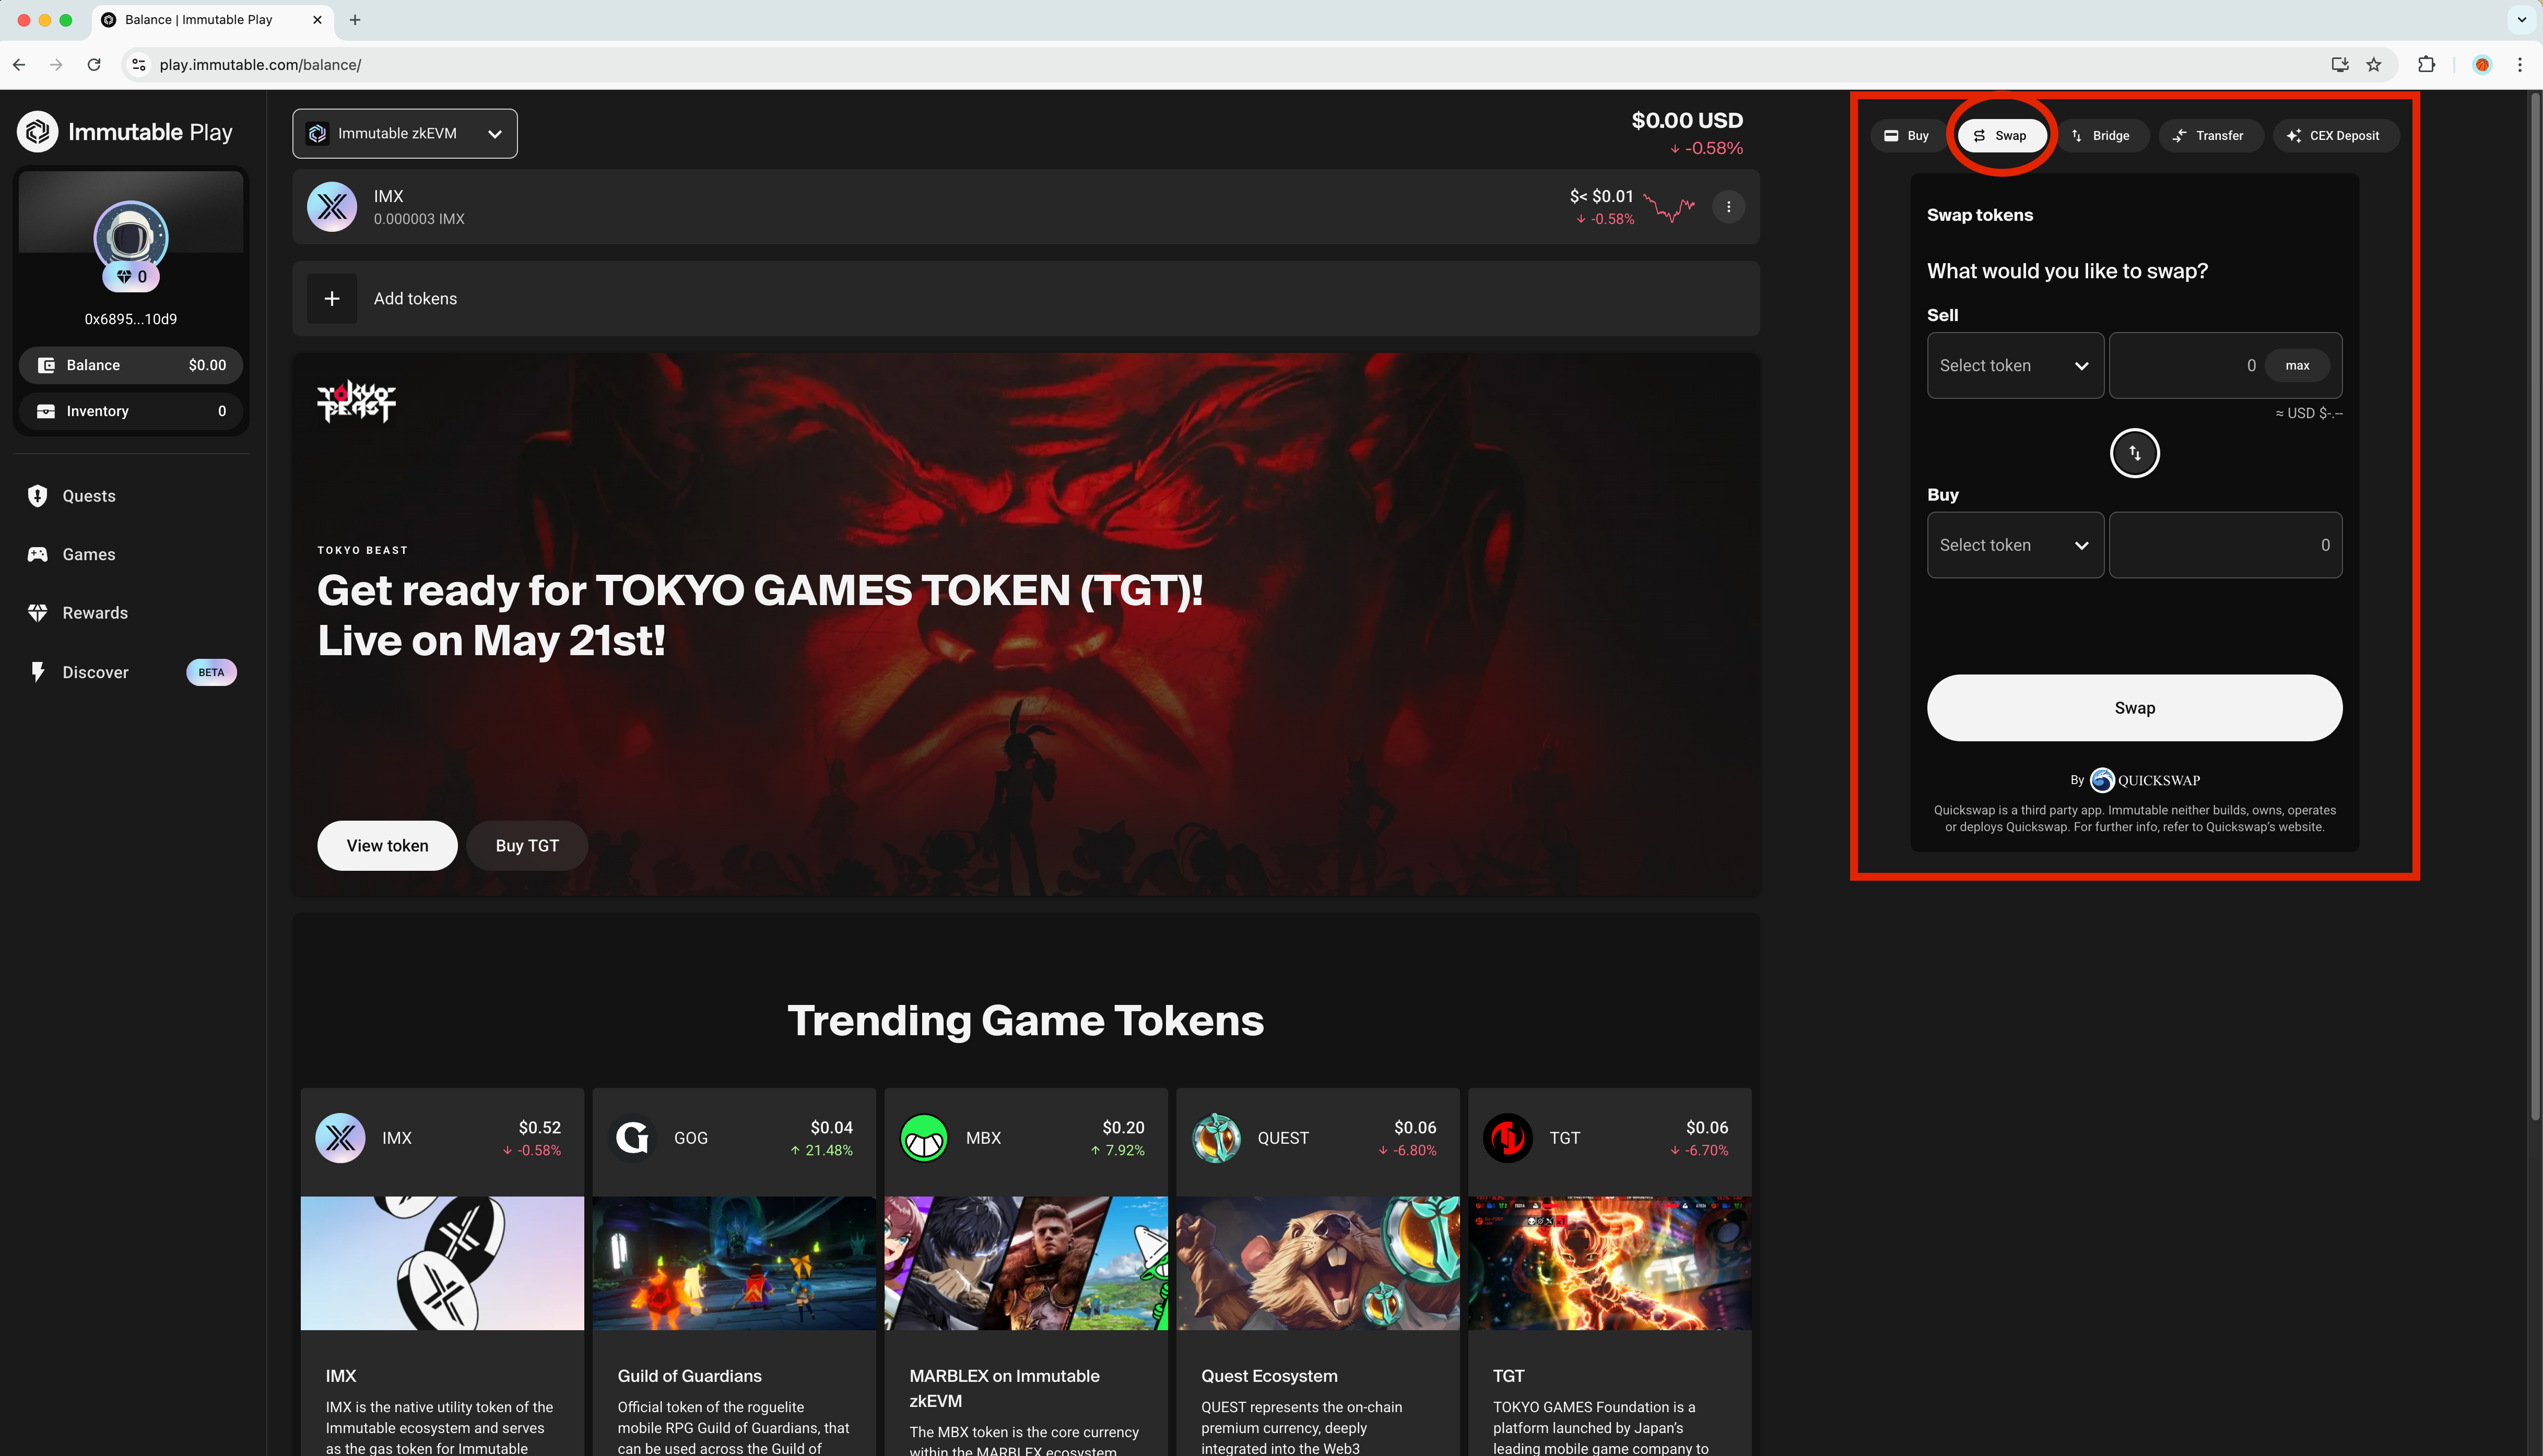
Task: Open the MARBLEX characters image
Action: click(1026, 1263)
